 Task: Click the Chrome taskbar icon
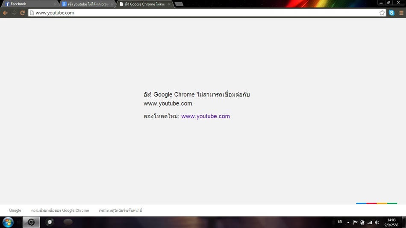click(x=31, y=222)
